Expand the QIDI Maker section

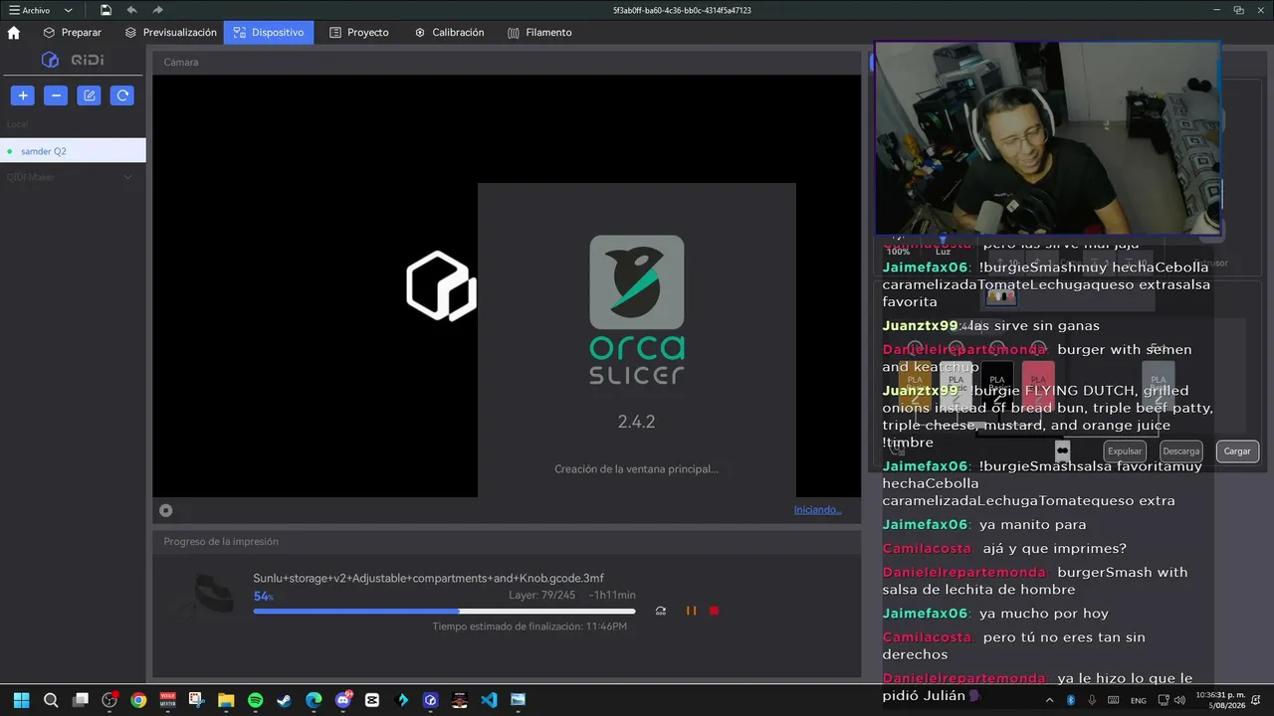click(127, 177)
